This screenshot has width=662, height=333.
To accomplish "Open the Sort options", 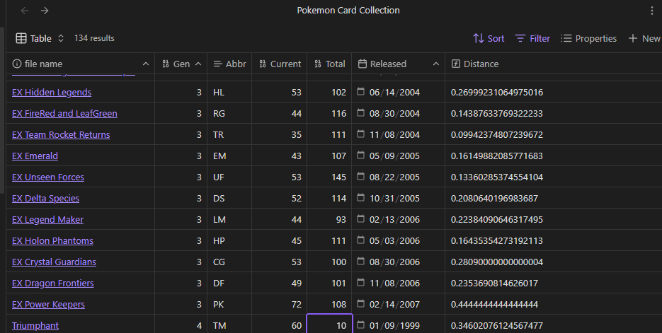I will click(489, 38).
